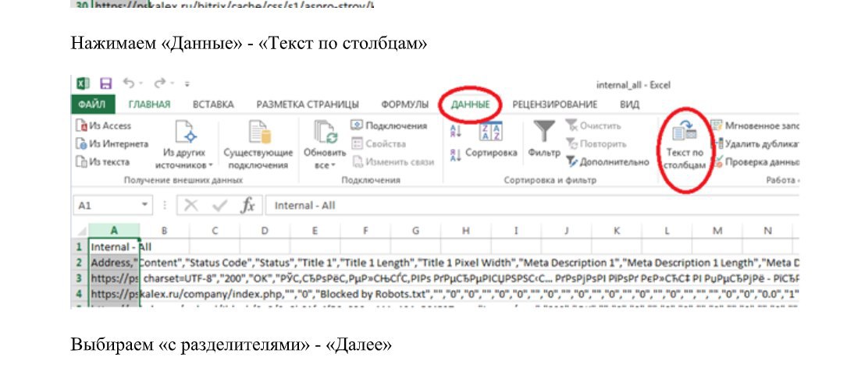
Task: Import data using Из текста
Action: coord(102,162)
